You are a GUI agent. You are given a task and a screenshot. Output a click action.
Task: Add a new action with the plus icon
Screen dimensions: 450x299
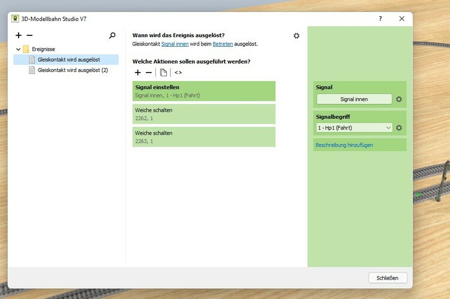138,73
